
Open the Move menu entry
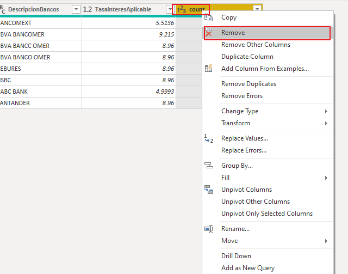click(x=268, y=241)
